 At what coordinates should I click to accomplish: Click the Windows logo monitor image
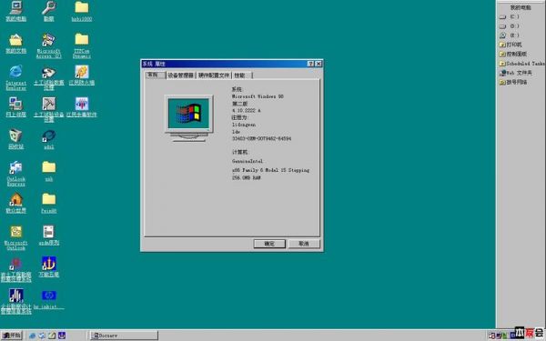pyautogui.click(x=188, y=118)
